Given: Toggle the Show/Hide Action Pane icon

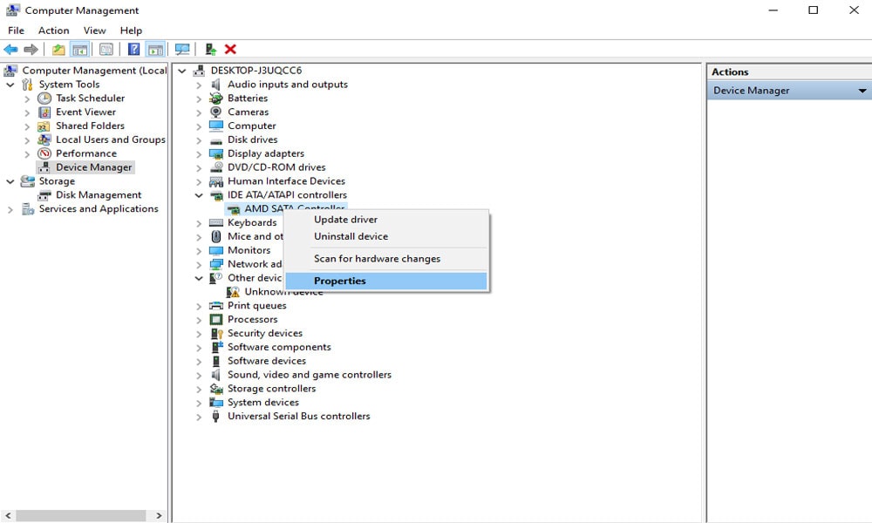Looking at the screenshot, I should coord(155,50).
